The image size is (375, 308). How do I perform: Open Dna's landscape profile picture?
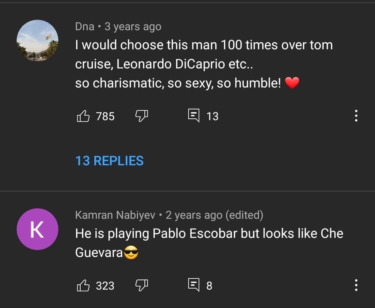coord(37,40)
